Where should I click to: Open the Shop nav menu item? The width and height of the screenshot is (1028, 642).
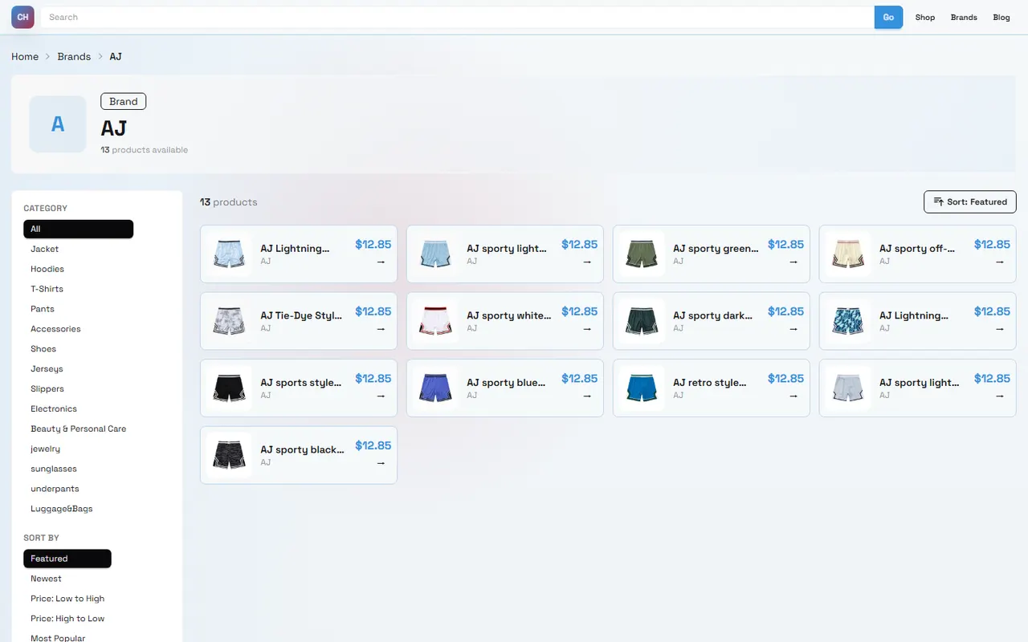[925, 17]
